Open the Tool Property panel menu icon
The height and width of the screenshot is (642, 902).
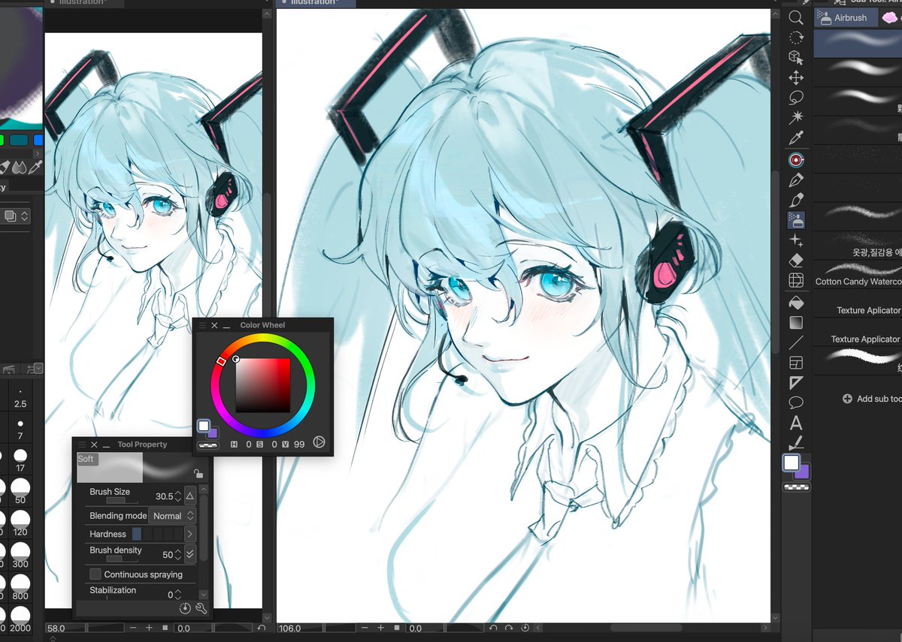[82, 445]
